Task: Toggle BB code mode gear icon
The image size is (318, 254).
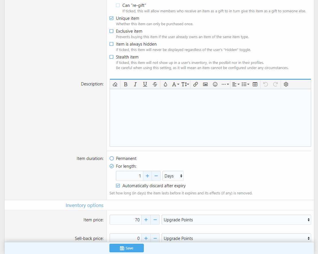Action: [x=286, y=84]
